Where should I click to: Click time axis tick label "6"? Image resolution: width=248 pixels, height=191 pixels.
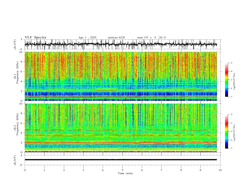pos(142,170)
